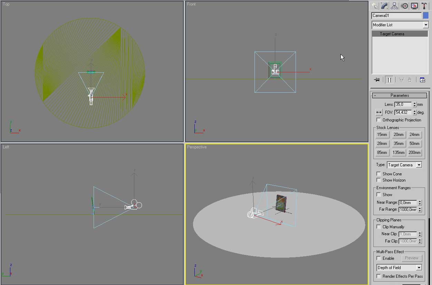Select Target Camera in modifier stack

392,34
